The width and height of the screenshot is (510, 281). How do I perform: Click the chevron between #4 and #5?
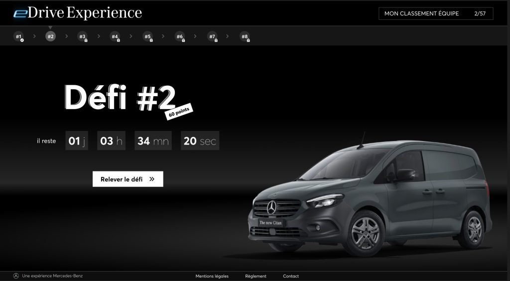[131, 36]
